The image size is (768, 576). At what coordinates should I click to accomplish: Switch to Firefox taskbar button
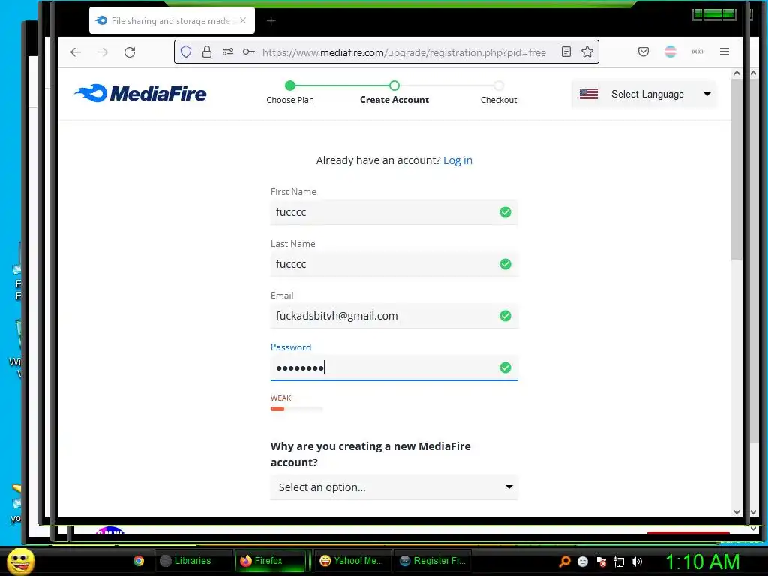point(270,561)
